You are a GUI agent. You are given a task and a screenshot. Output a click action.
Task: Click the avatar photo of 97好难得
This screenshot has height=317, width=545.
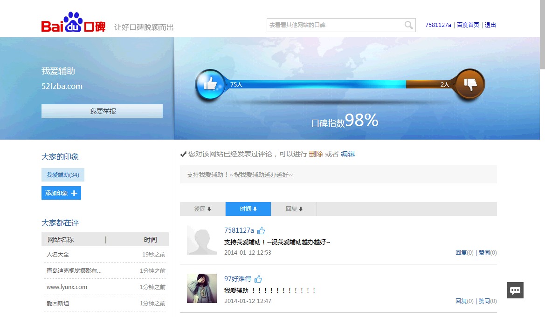coord(201,288)
